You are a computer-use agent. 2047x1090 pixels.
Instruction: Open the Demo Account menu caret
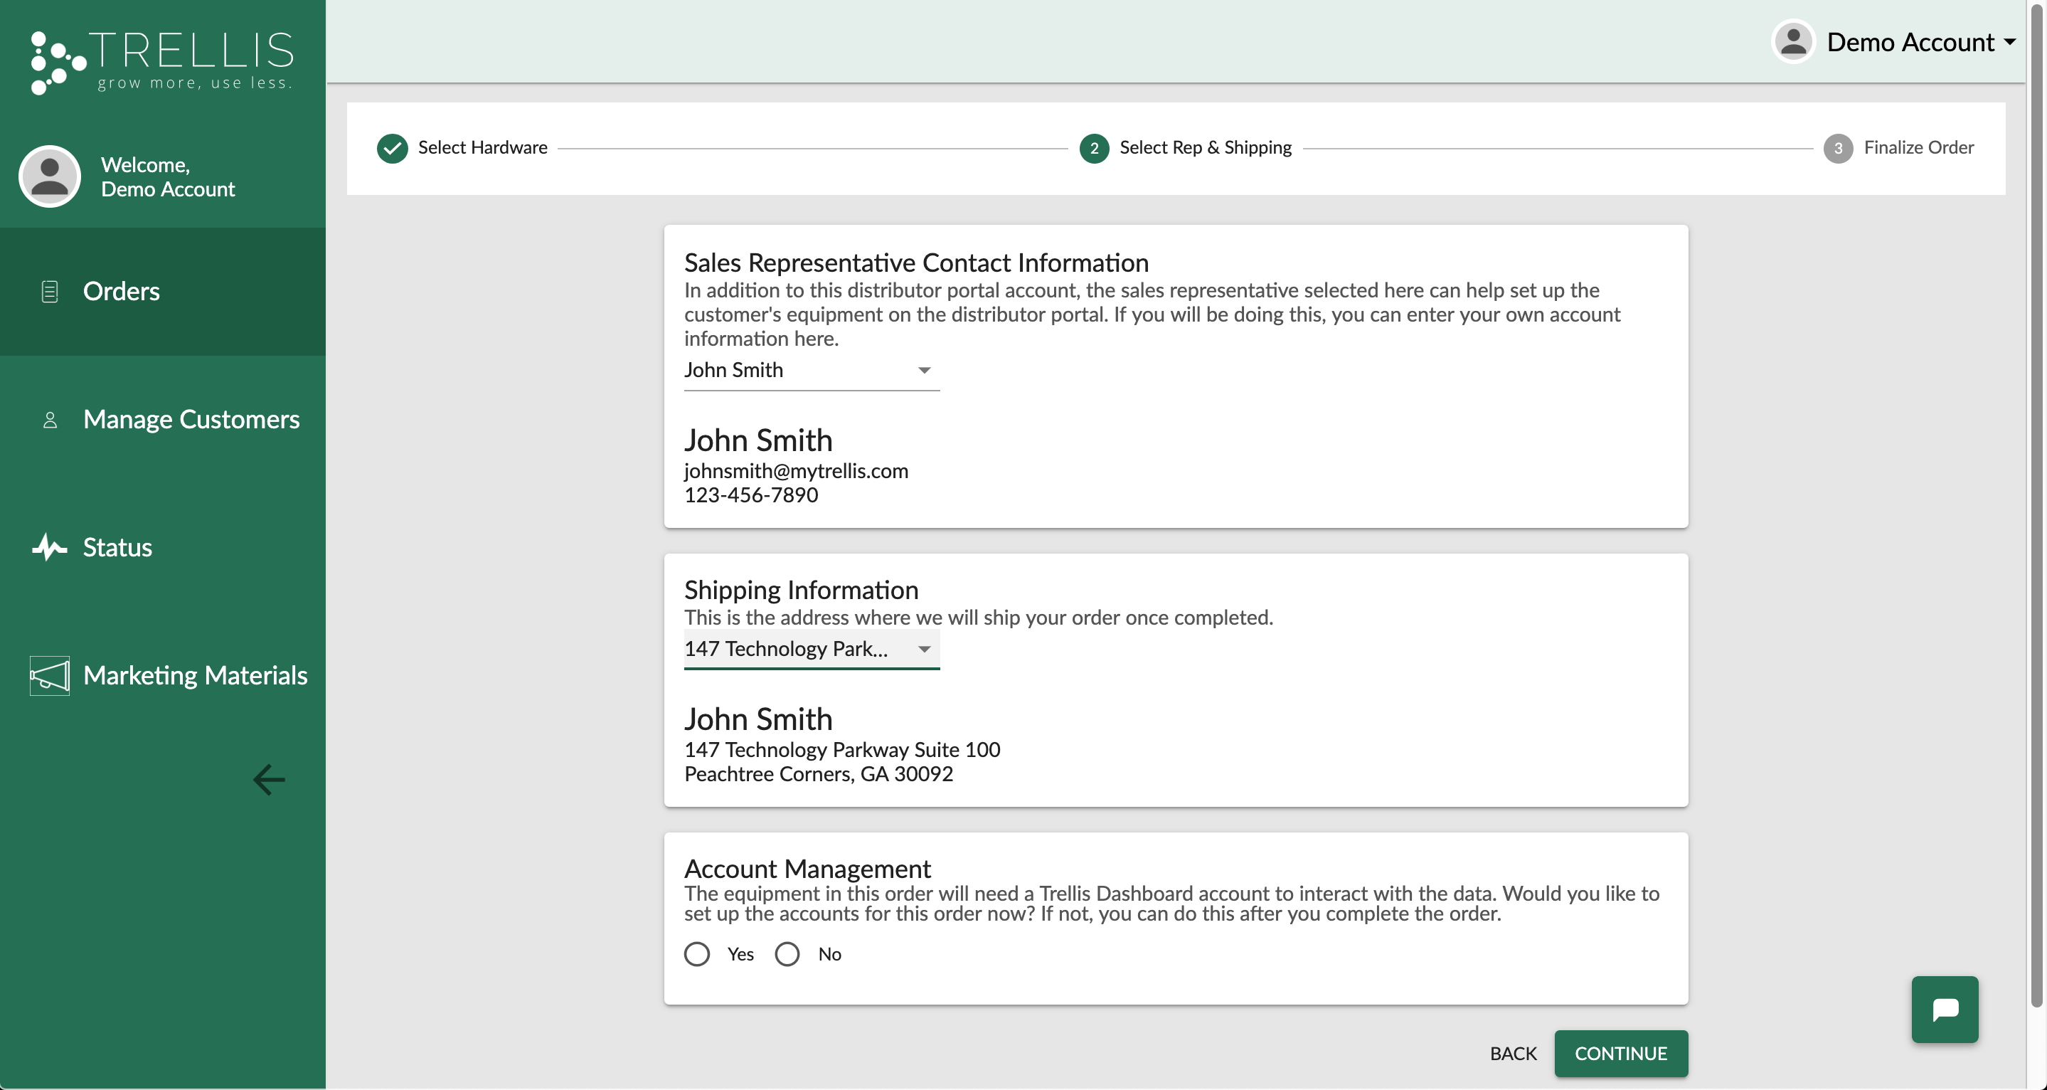click(2009, 42)
